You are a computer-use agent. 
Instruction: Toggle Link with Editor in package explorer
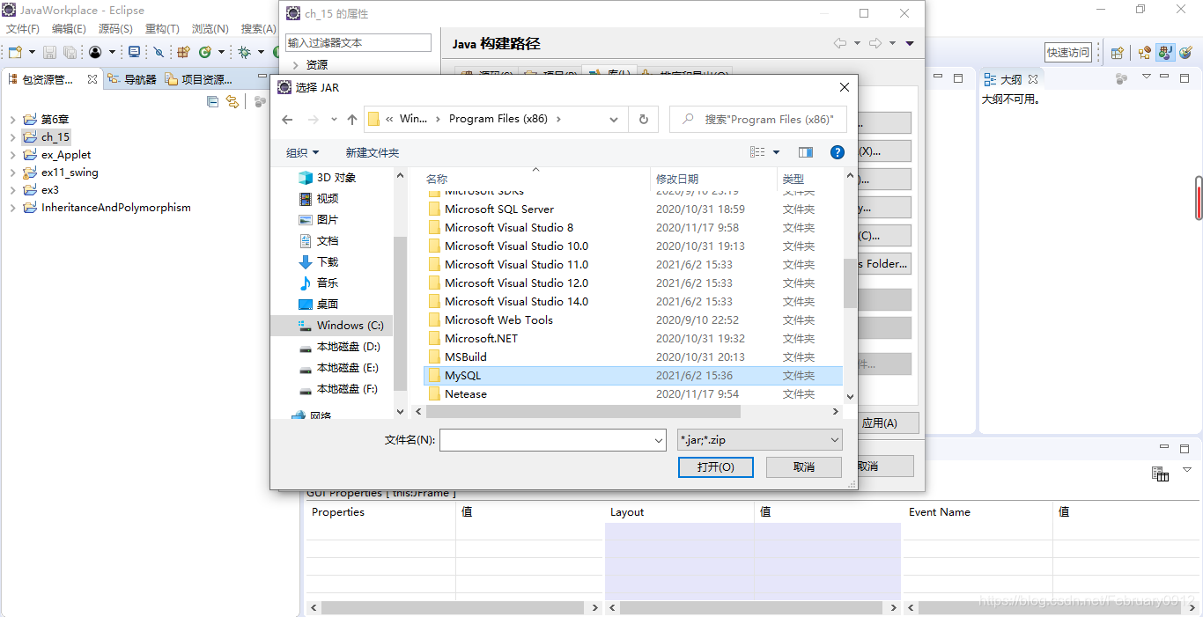tap(232, 101)
